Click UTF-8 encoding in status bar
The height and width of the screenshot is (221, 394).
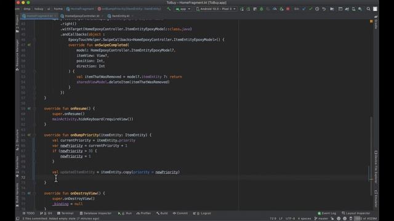(290, 219)
